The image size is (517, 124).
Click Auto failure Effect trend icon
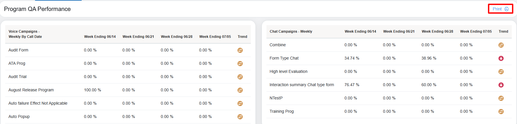(240, 103)
